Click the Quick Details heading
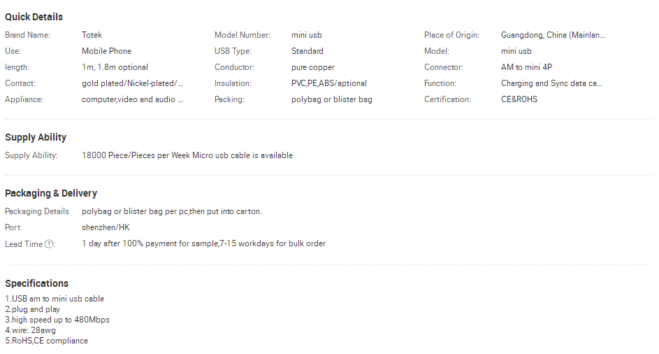 34,17
